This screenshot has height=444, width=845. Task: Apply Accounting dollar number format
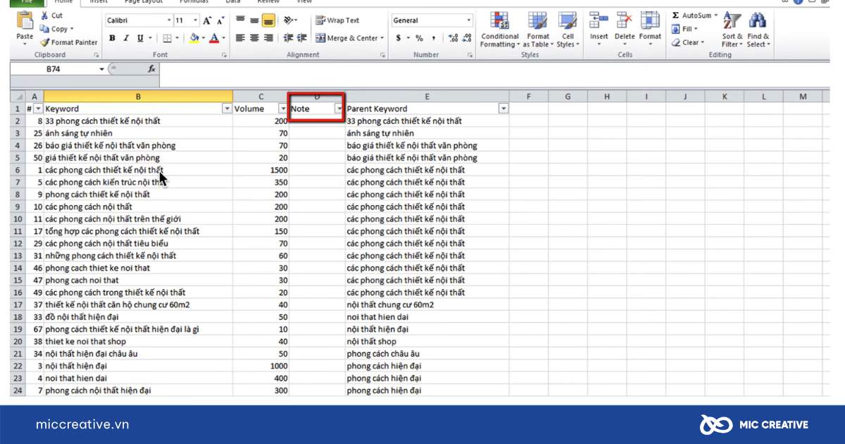coord(398,38)
